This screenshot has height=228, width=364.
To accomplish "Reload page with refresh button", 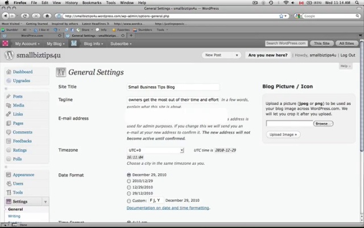I will click(x=24, y=16).
